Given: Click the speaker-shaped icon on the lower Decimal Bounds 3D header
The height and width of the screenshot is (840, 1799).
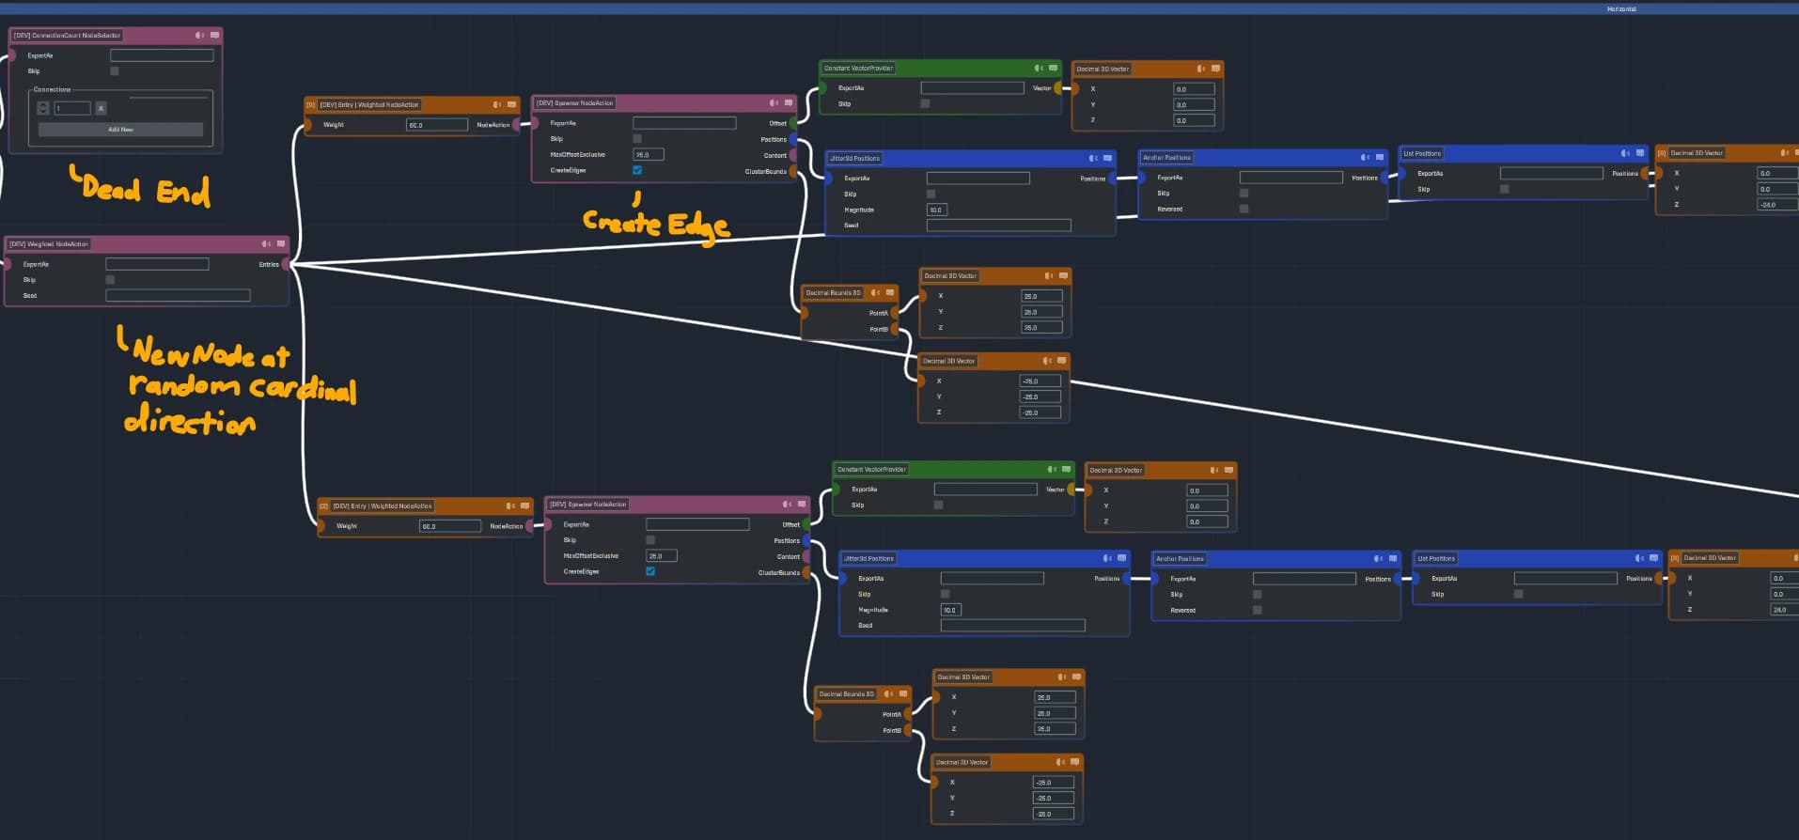Looking at the screenshot, I should [x=889, y=693].
